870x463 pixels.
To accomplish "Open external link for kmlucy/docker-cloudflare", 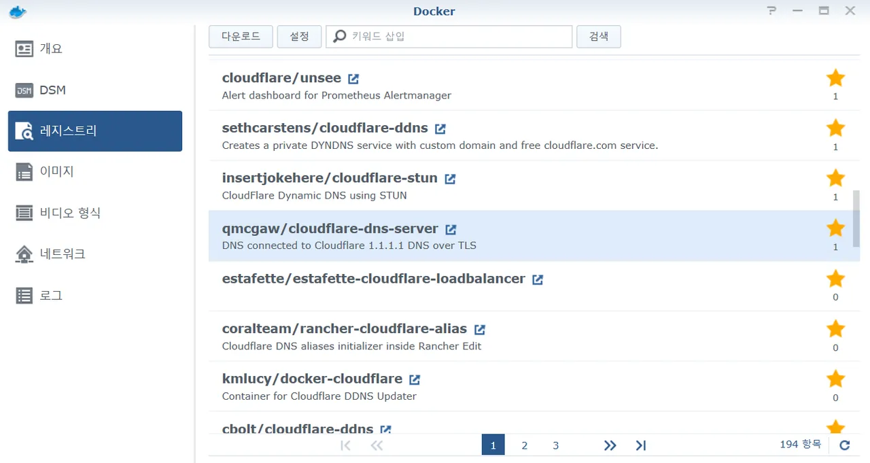I will pyautogui.click(x=415, y=379).
